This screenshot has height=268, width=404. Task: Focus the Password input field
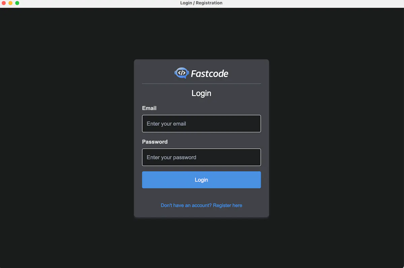pos(201,157)
